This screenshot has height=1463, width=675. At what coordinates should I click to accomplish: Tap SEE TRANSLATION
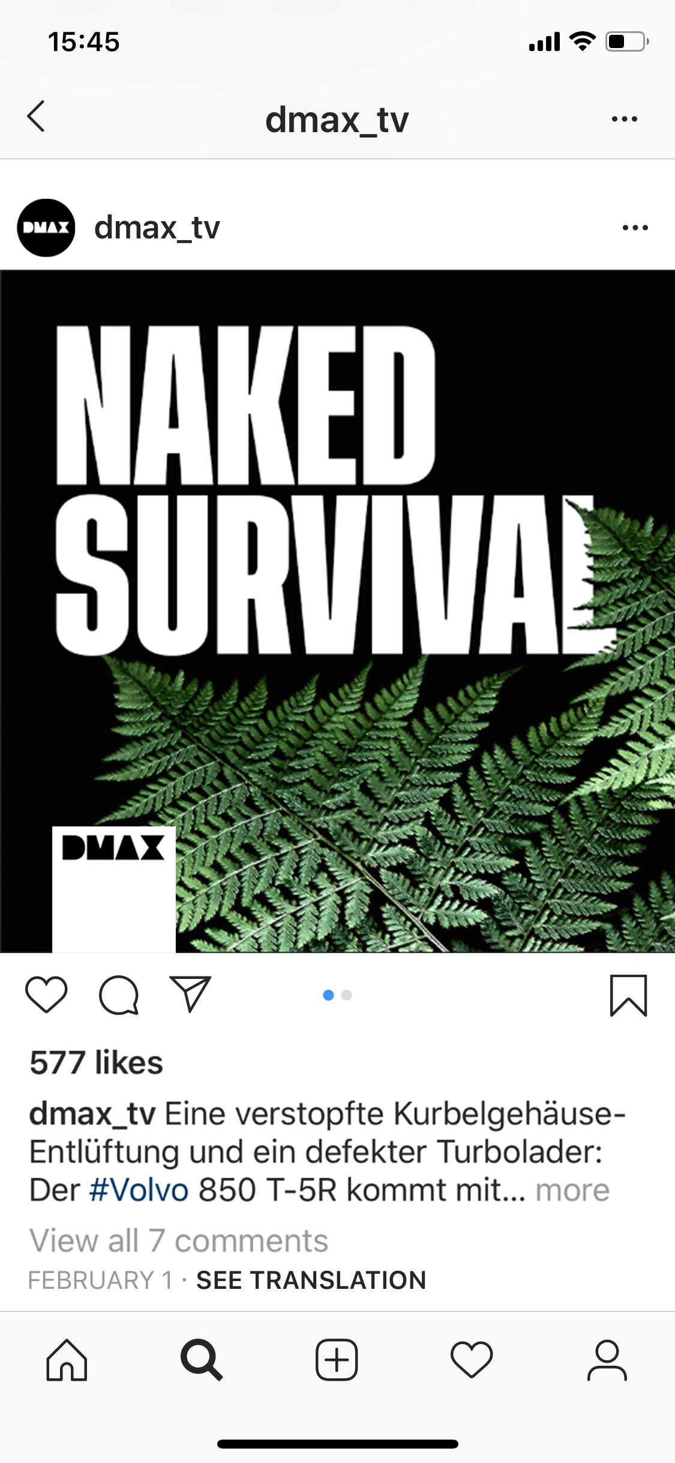[x=311, y=1280]
